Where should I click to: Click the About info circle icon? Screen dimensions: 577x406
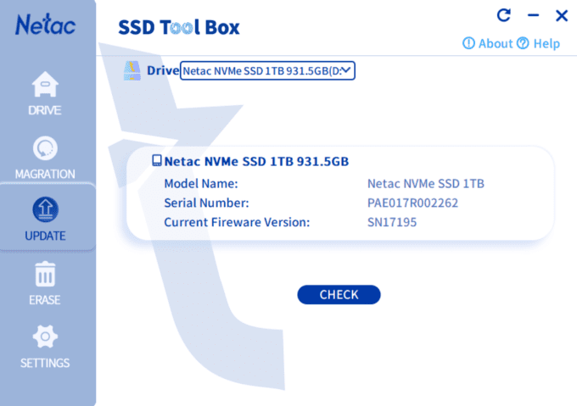(468, 43)
